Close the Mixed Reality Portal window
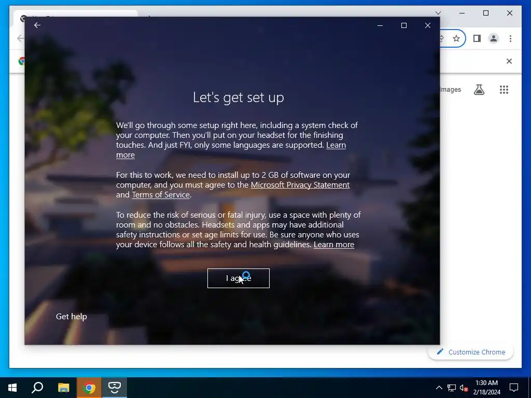Image resolution: width=531 pixels, height=398 pixels. 428,25
